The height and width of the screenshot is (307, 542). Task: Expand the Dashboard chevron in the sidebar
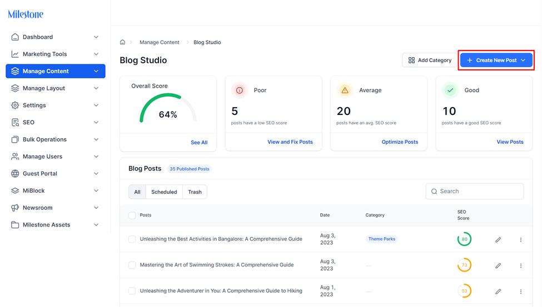click(96, 37)
